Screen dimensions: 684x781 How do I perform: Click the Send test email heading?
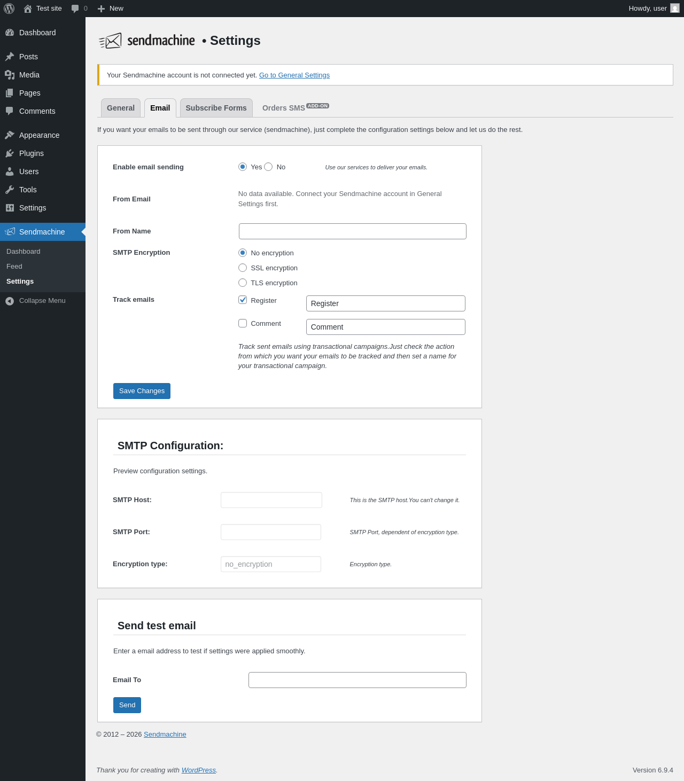click(x=157, y=626)
